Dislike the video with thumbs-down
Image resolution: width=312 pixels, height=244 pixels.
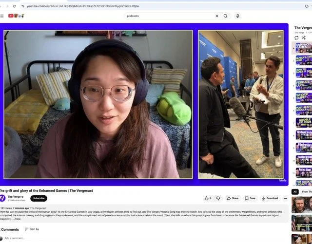click(218, 198)
